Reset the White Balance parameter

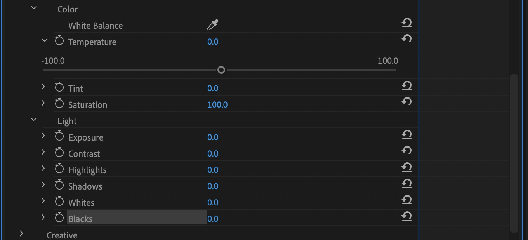point(406,23)
